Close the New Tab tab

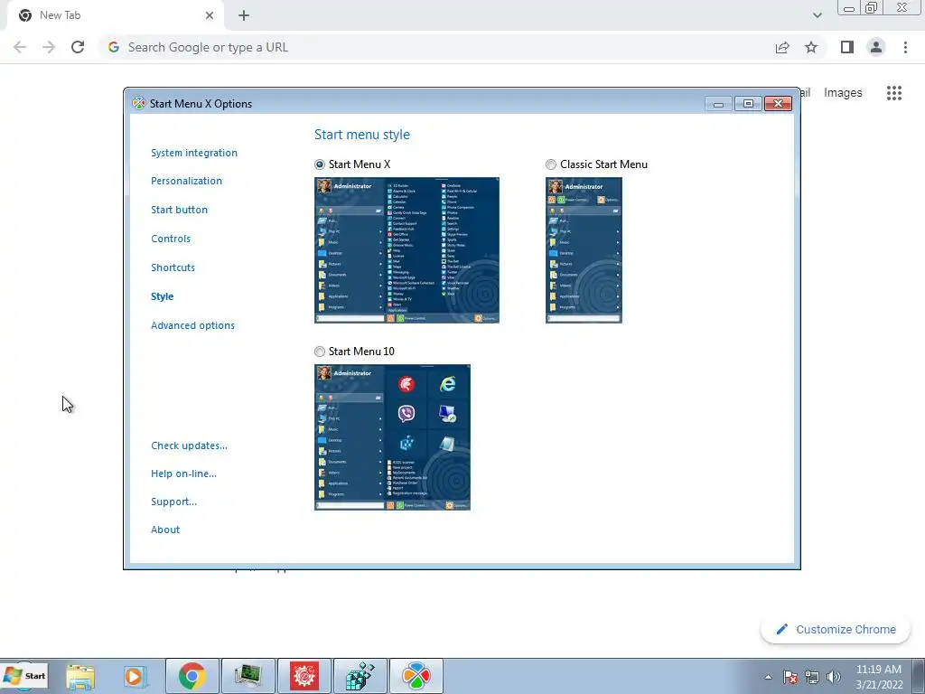210,16
